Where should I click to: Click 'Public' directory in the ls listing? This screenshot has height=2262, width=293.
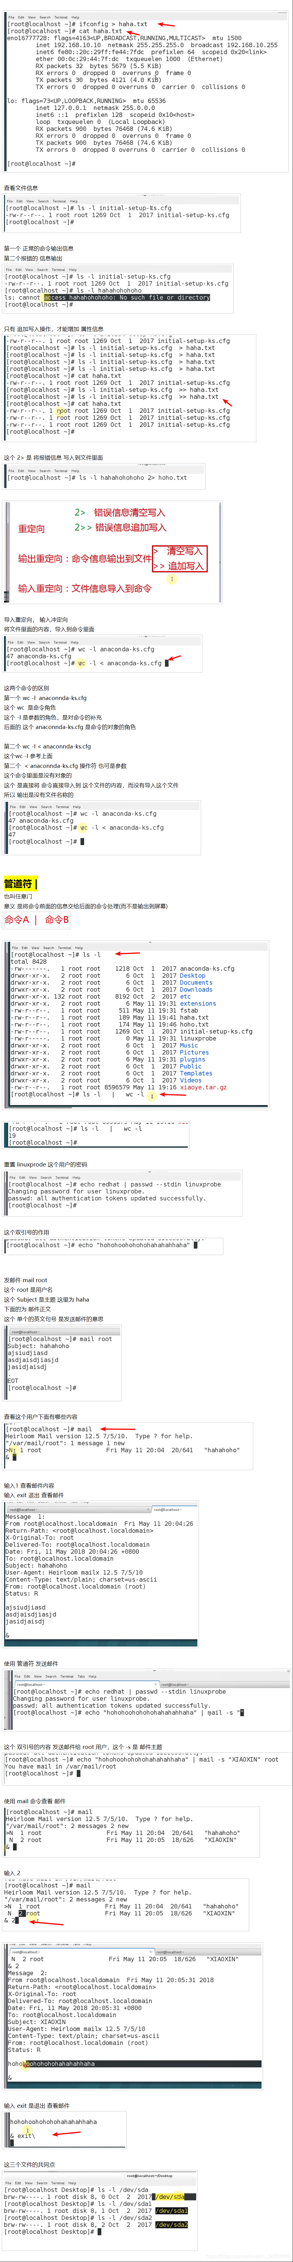pyautogui.click(x=191, y=1067)
